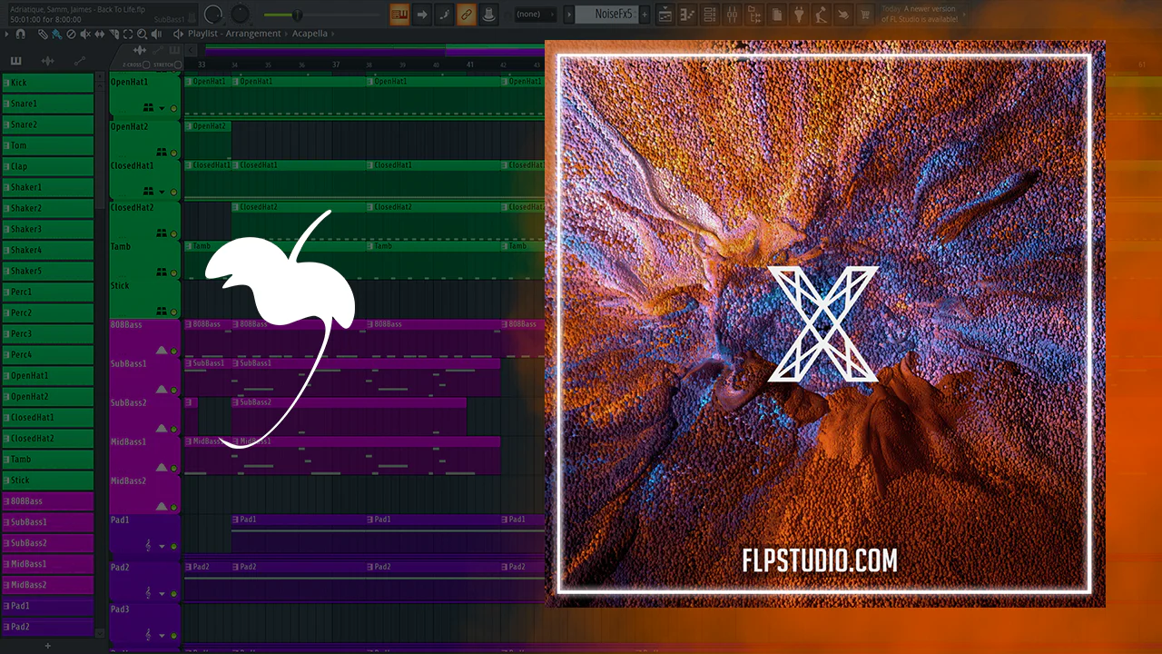Adjust the main volume knob
Viewport: 1162px width, 654px height.
click(213, 15)
